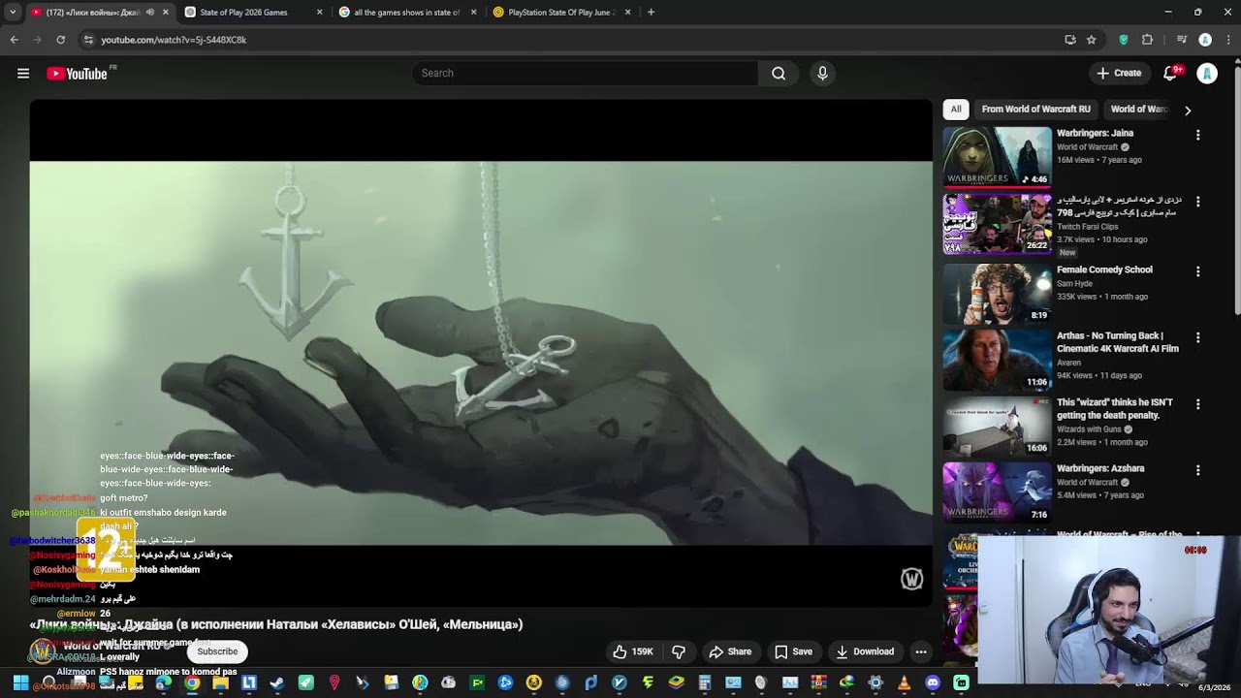
Task: View site information icon in address bar
Action: [x=88, y=40]
